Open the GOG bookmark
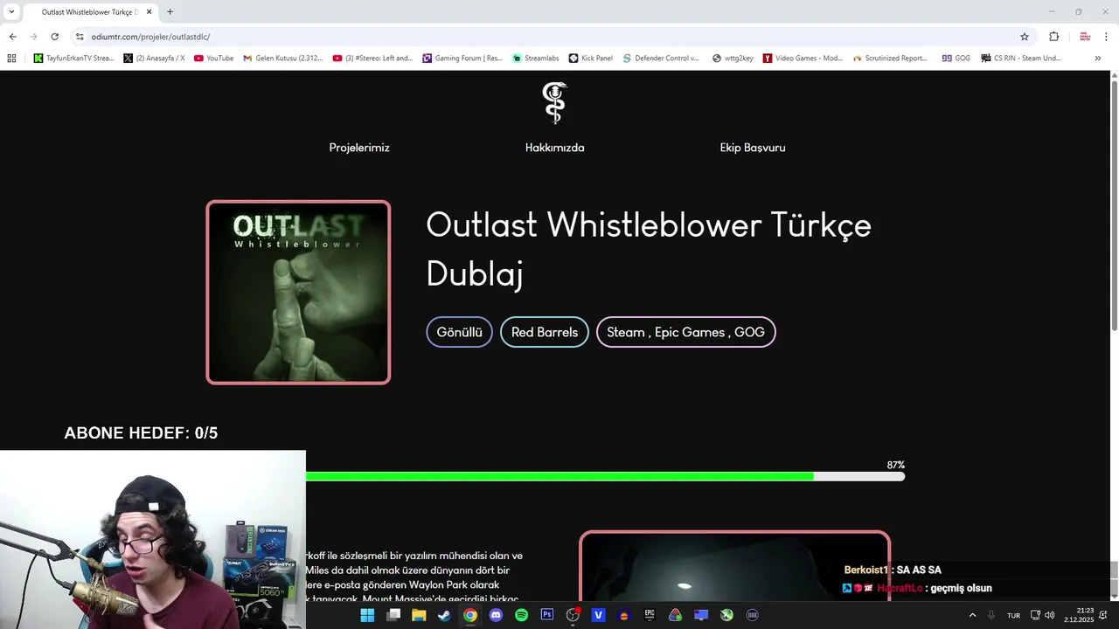 point(956,59)
